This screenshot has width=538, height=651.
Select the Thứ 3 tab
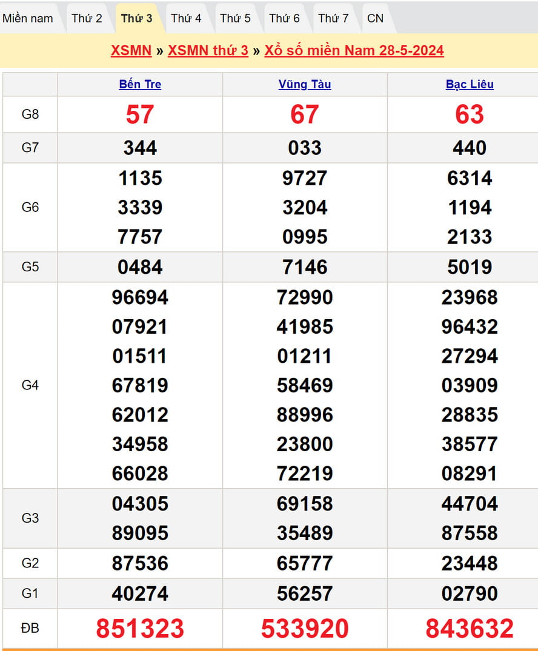(x=136, y=18)
